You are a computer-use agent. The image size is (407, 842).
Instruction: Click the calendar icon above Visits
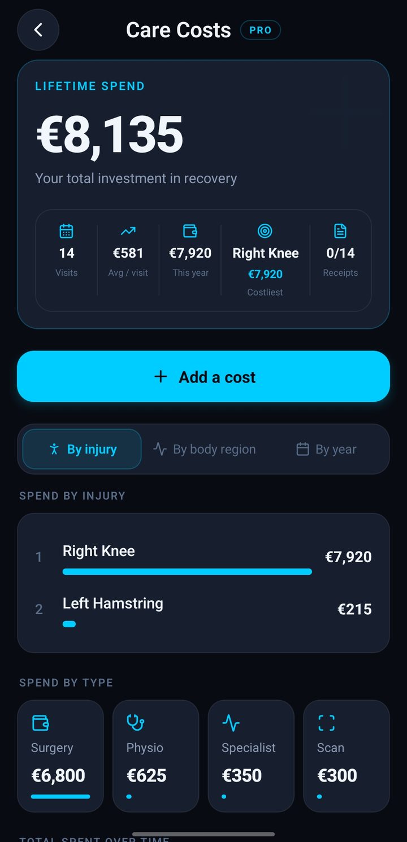pos(66,231)
